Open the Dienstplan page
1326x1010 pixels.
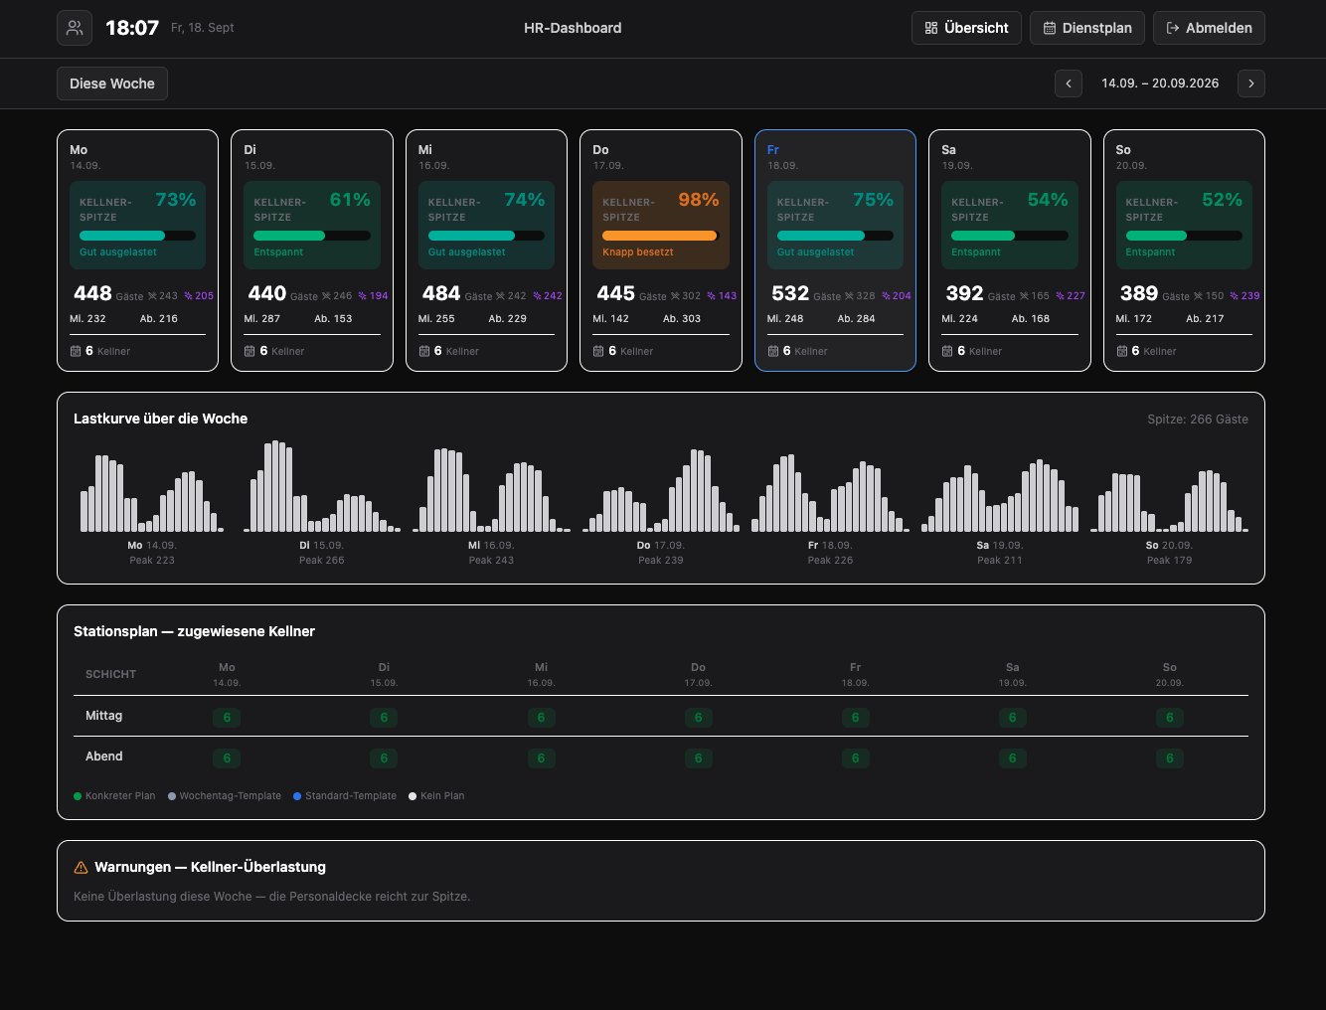pos(1087,28)
